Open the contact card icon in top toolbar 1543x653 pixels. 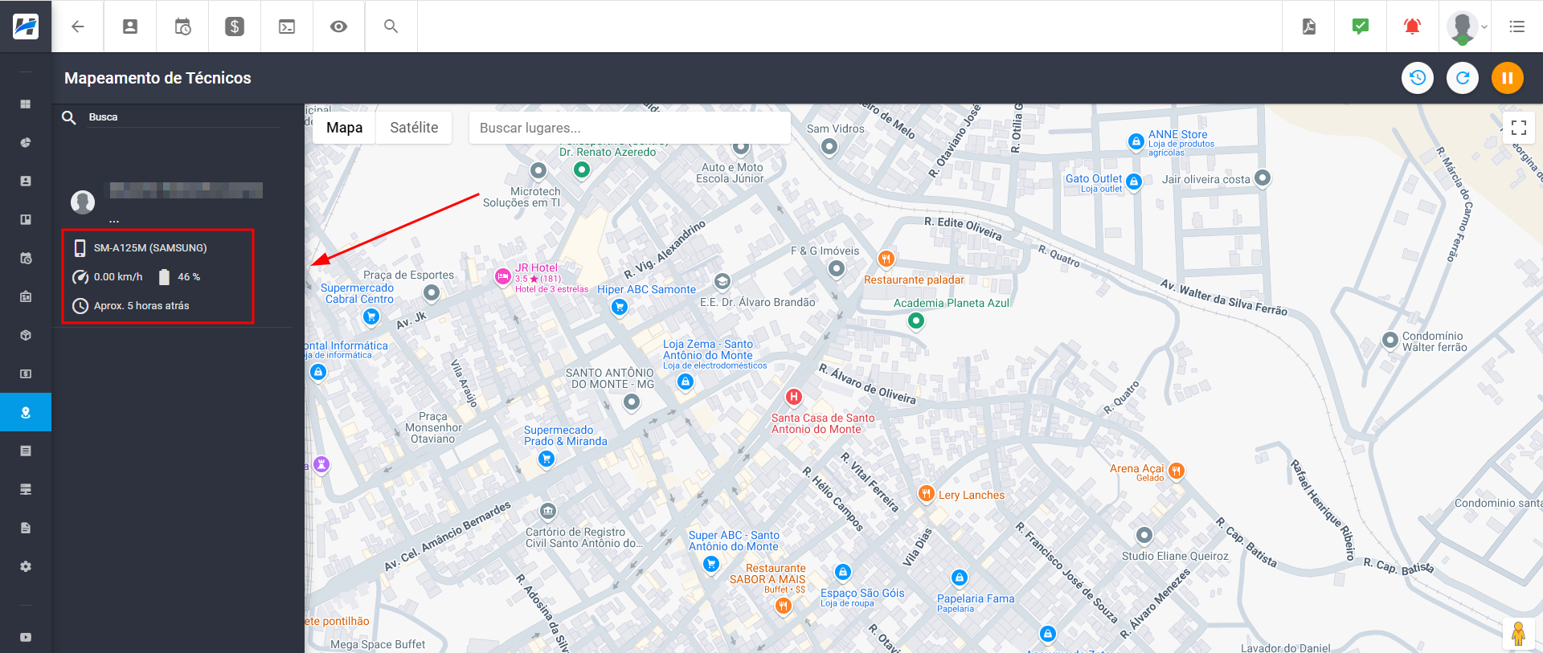(130, 27)
